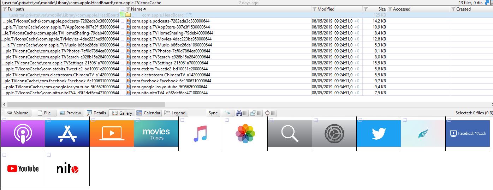Screen dimensions: 493x190
Task: Click the file icon of com.facebook.Facebook row
Action: tap(129, 81)
